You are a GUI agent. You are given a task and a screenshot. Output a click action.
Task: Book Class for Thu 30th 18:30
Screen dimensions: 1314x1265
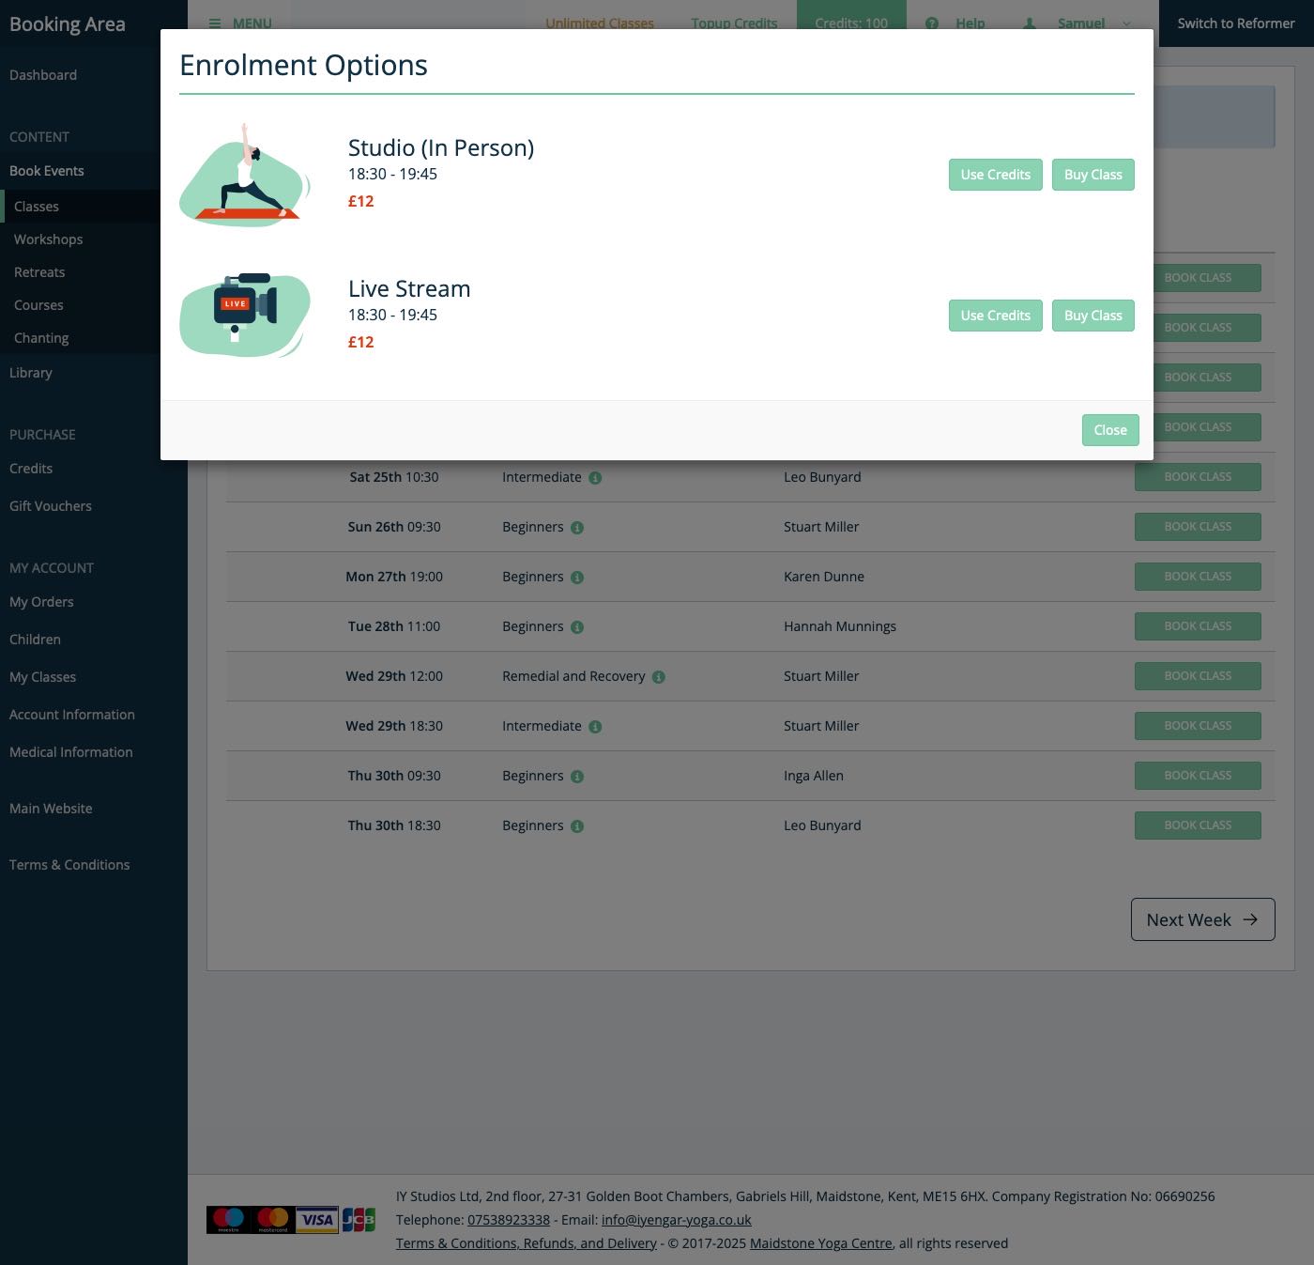click(x=1198, y=825)
